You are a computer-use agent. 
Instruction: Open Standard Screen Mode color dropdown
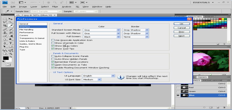click(102, 30)
